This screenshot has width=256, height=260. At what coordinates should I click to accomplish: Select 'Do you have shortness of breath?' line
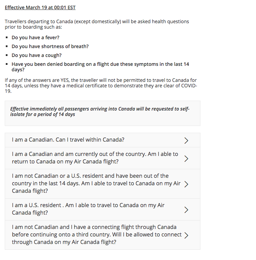click(50, 46)
